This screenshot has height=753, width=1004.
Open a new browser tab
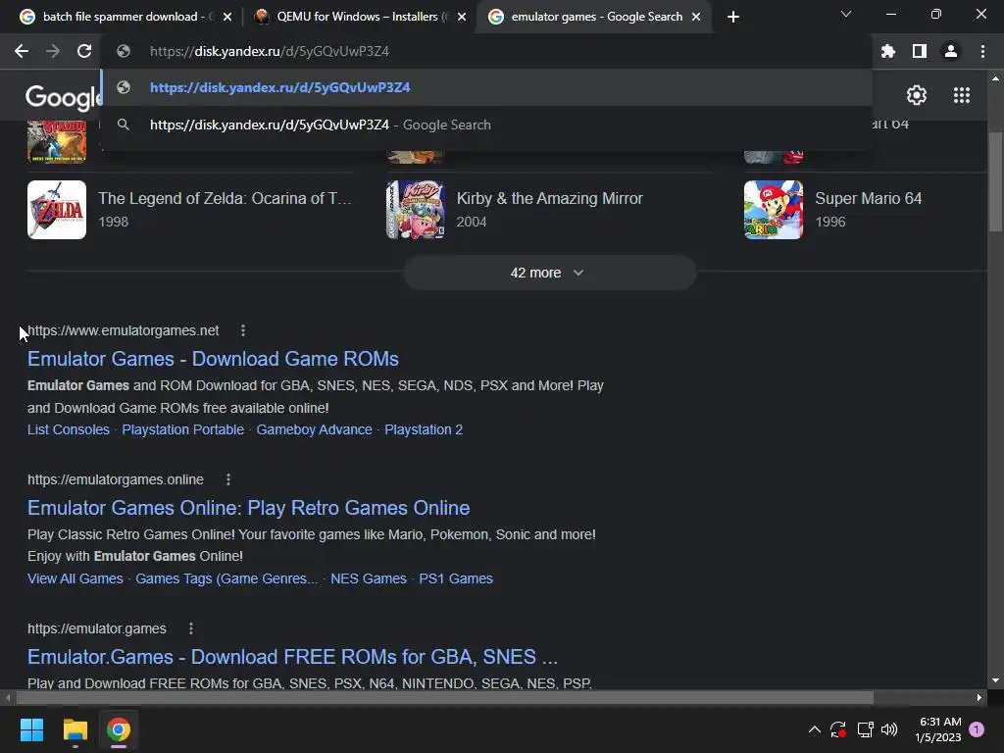tap(733, 17)
